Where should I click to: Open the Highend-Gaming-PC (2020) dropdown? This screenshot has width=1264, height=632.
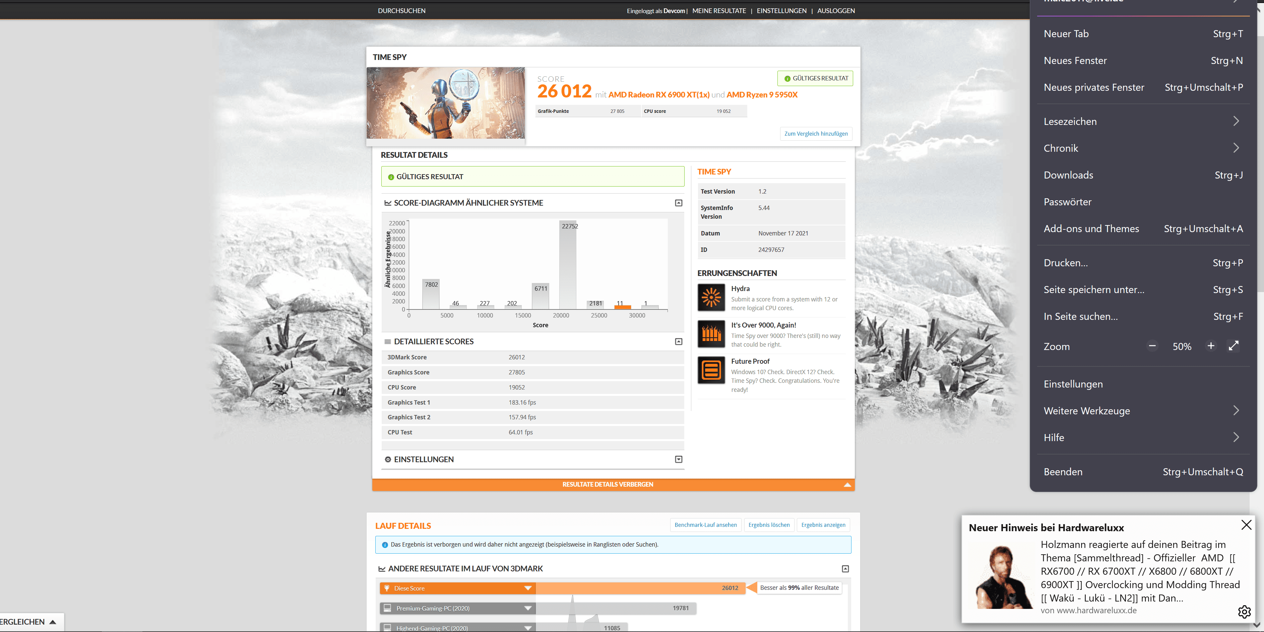pyautogui.click(x=528, y=628)
